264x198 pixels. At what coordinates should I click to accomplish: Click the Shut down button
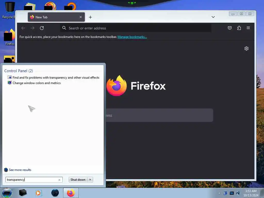click(78, 180)
